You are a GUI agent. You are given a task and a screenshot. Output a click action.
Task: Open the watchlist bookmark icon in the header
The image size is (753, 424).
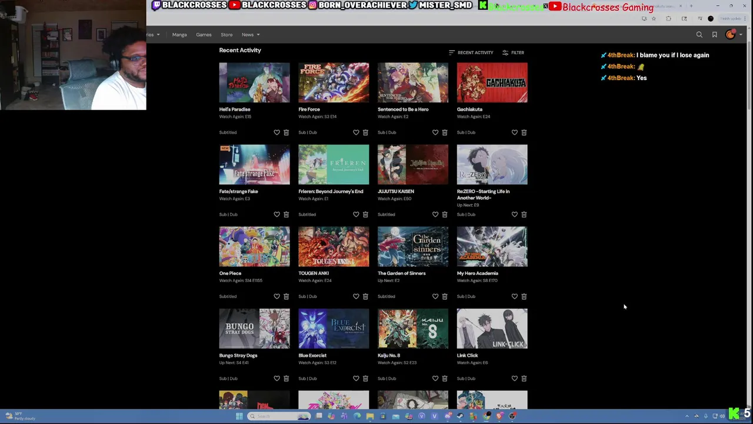pyautogui.click(x=715, y=35)
